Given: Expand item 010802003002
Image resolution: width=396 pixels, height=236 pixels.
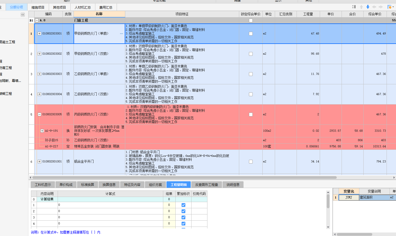Looking at the screenshot, I should coord(39,54).
